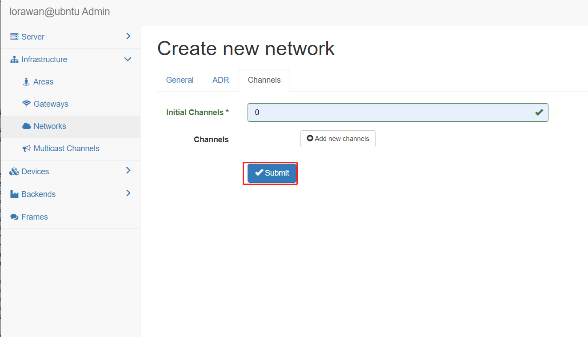Viewport: 588px width, 337px height.
Task: Click the Areas street-view icon
Action: coord(26,82)
